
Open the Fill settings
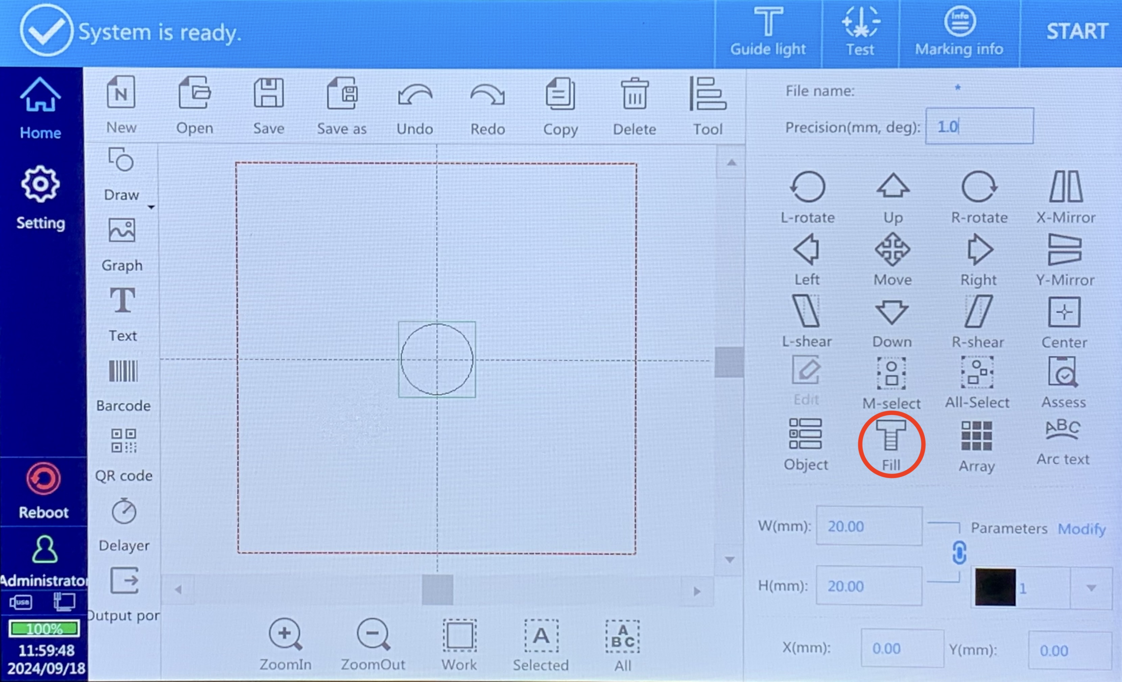(x=891, y=445)
